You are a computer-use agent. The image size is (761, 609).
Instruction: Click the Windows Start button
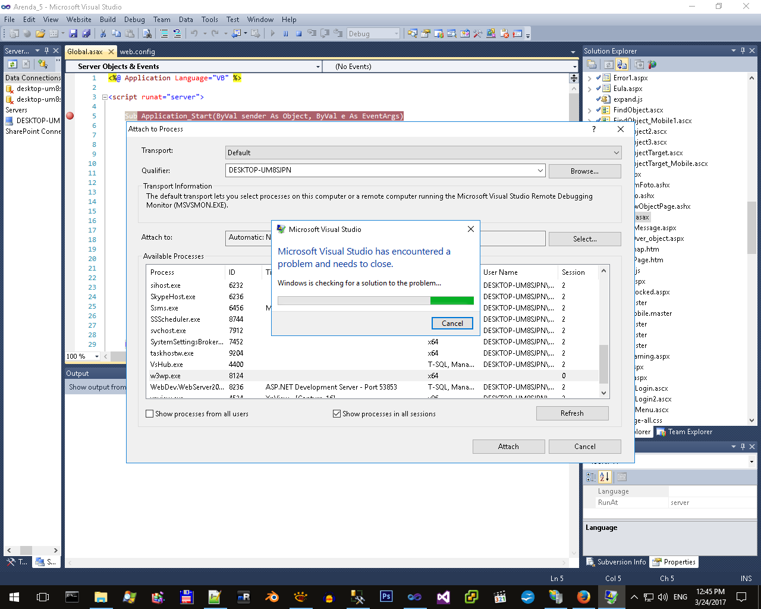coord(14,597)
